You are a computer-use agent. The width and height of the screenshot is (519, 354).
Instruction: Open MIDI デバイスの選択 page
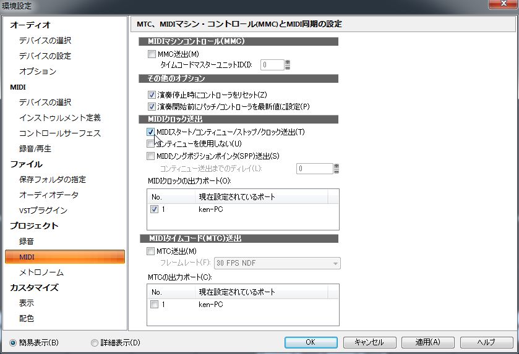(45, 102)
